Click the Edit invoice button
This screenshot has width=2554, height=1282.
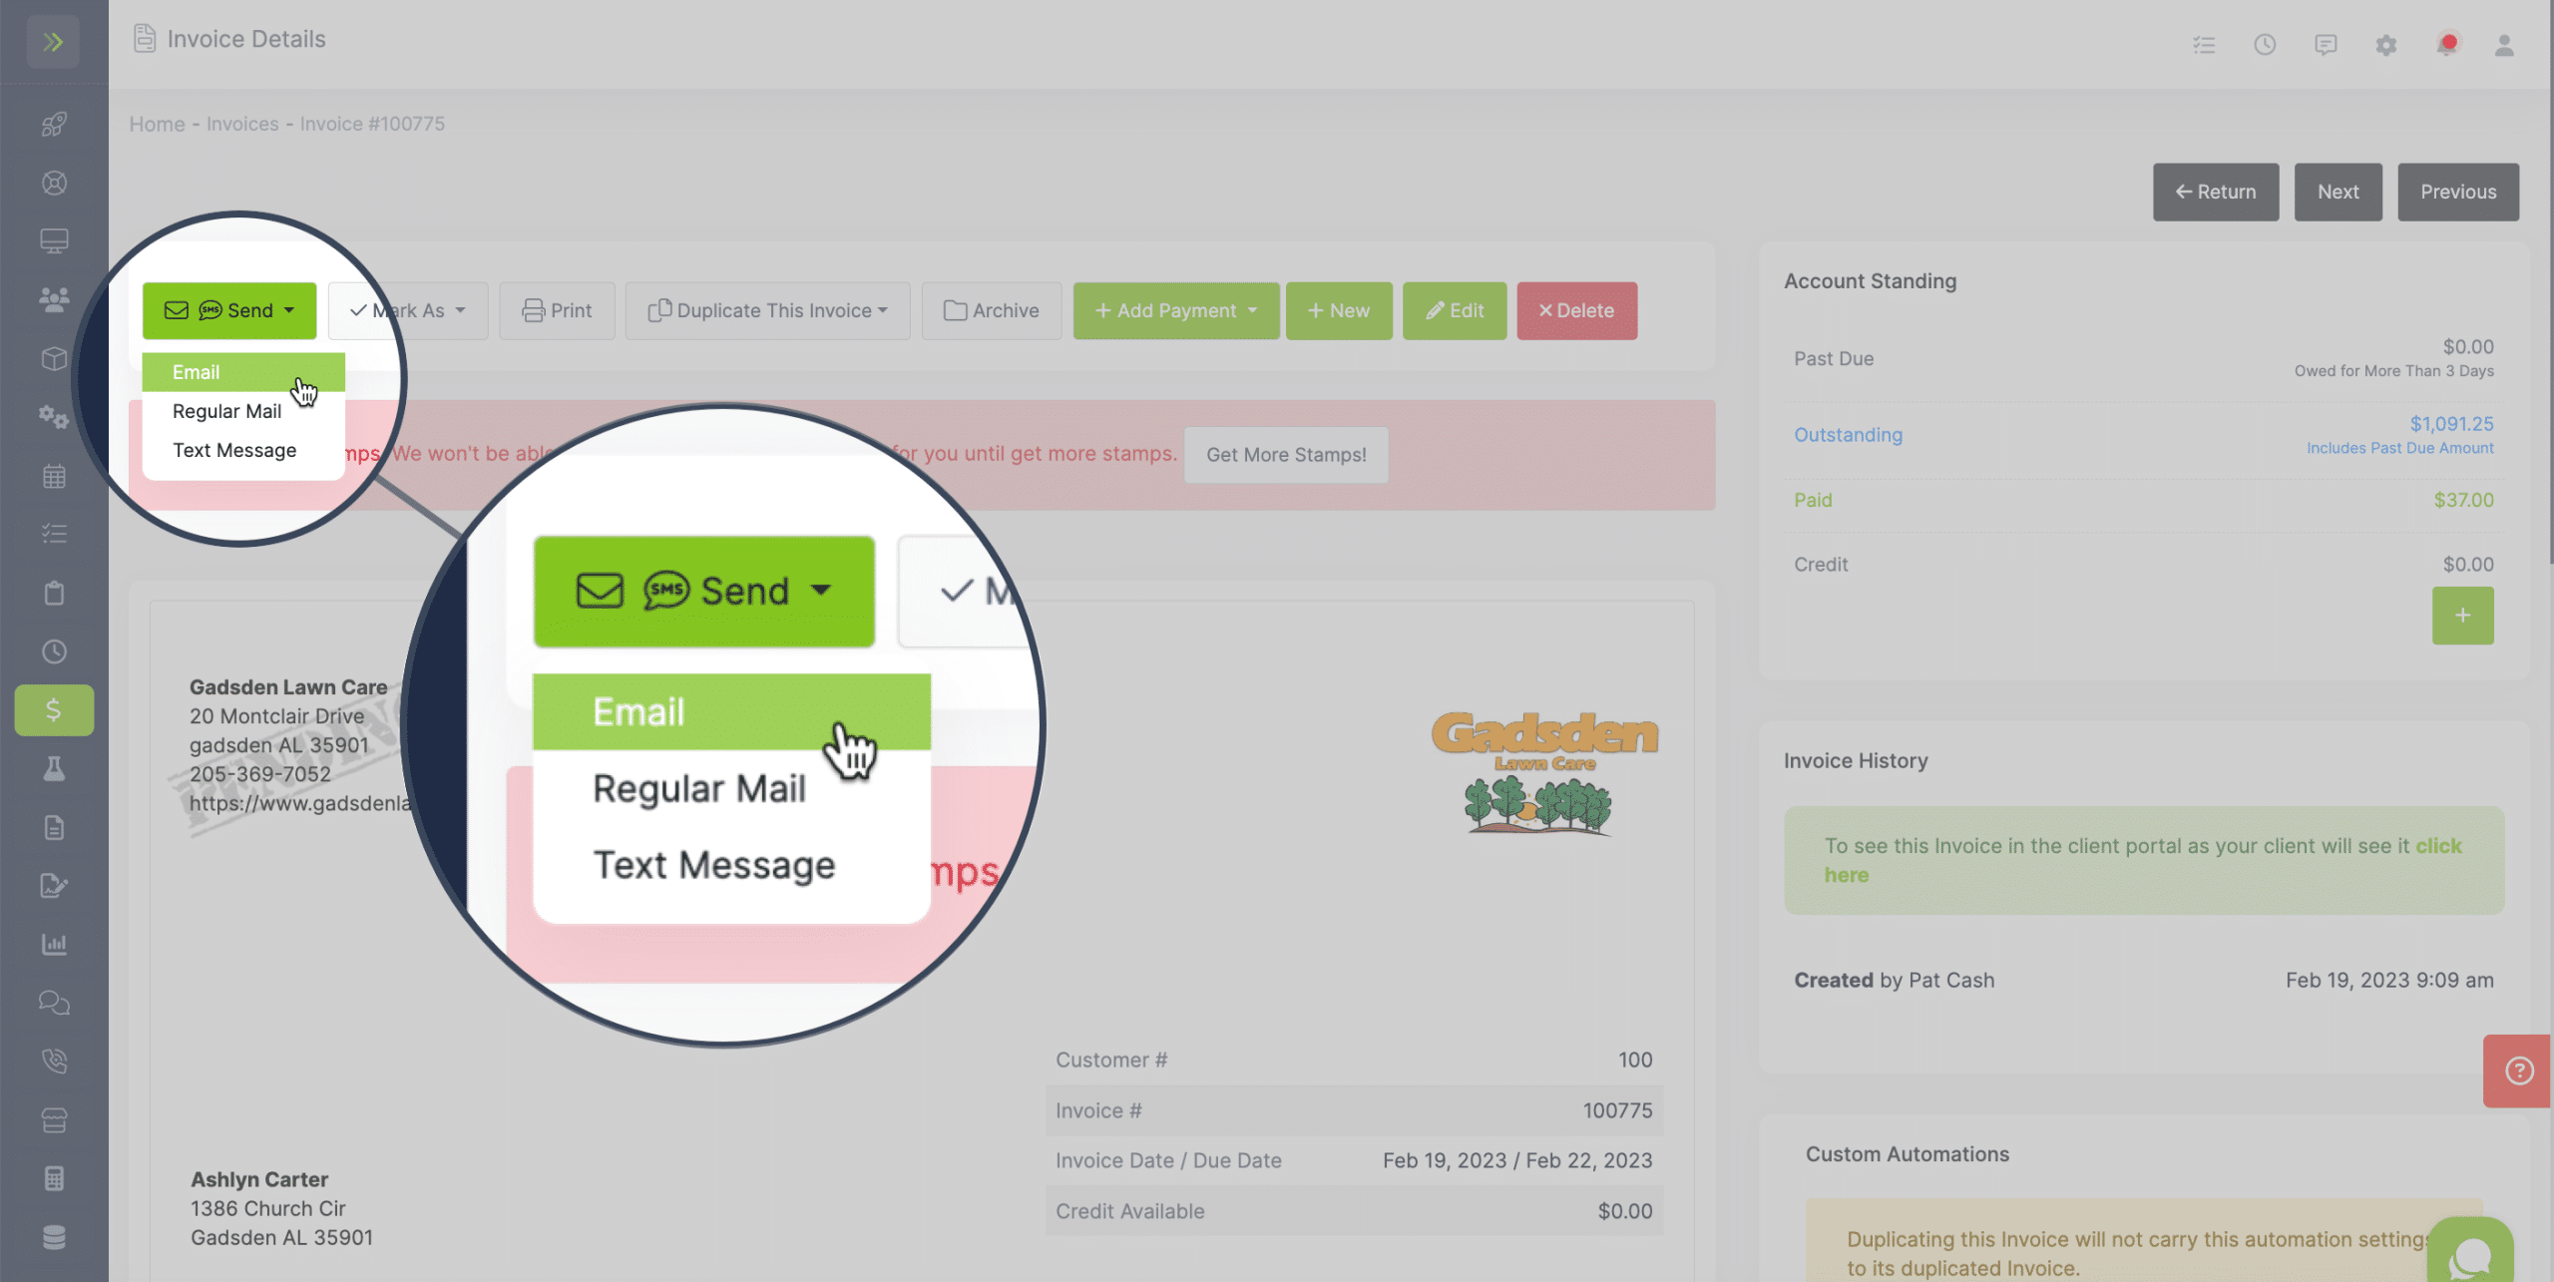click(1455, 310)
